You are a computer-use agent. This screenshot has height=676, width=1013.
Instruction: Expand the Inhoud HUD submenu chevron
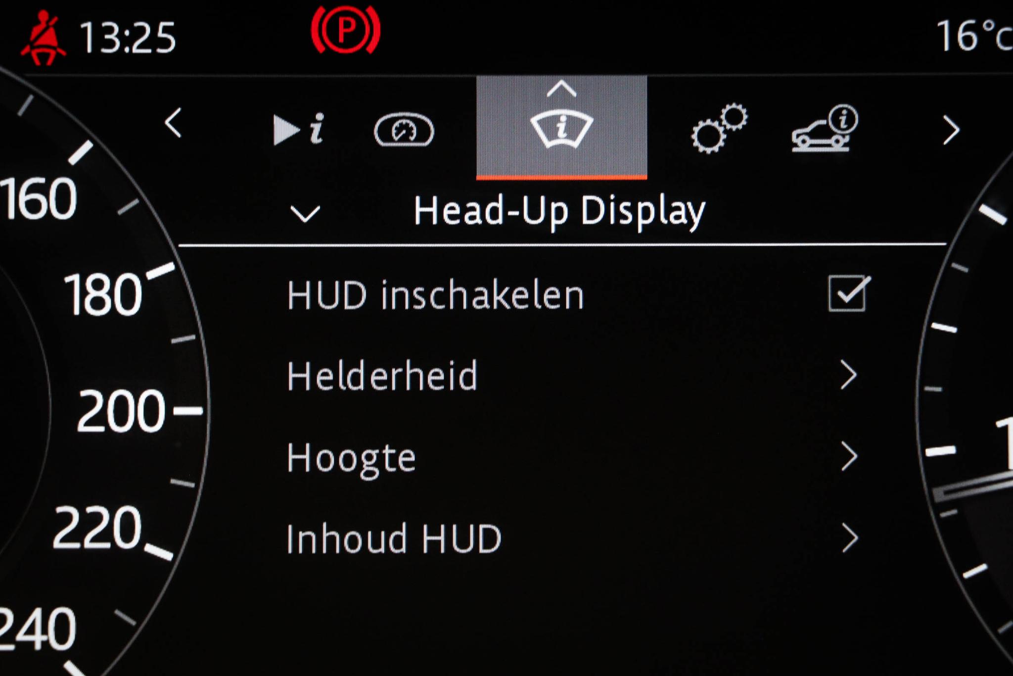(x=849, y=538)
